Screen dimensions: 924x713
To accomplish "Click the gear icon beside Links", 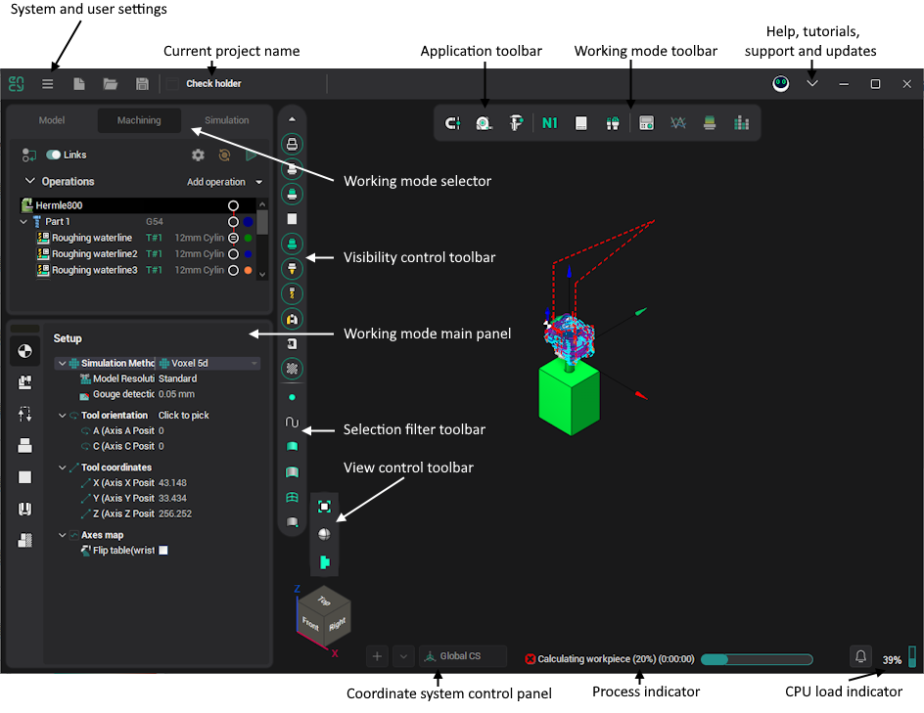I will pyautogui.click(x=198, y=155).
